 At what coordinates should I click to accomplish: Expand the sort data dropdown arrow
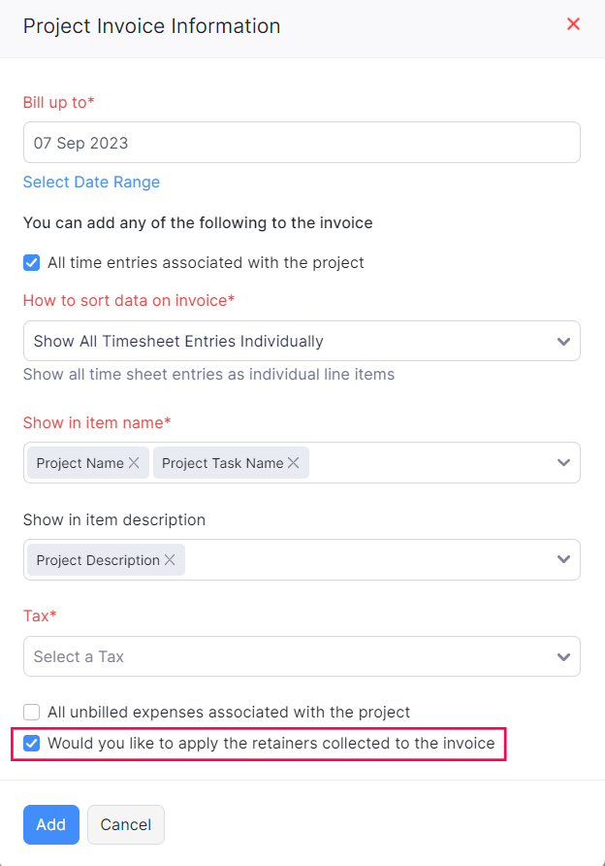point(563,342)
